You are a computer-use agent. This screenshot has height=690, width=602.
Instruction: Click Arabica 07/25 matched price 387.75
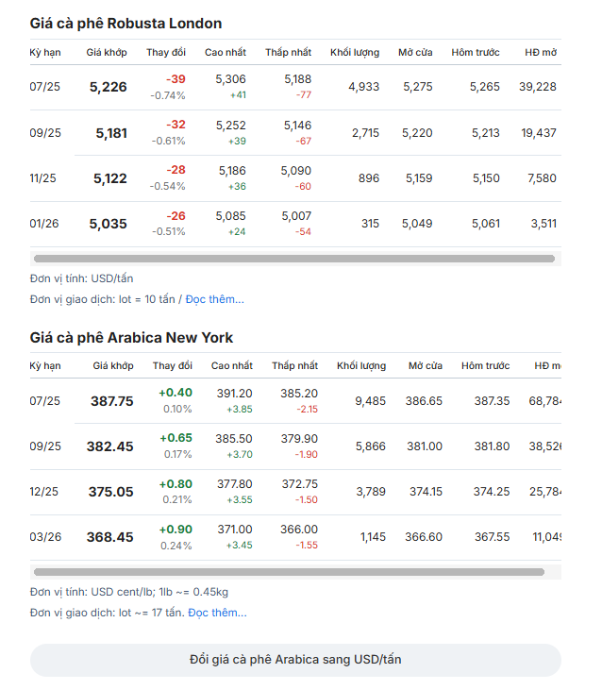(111, 401)
